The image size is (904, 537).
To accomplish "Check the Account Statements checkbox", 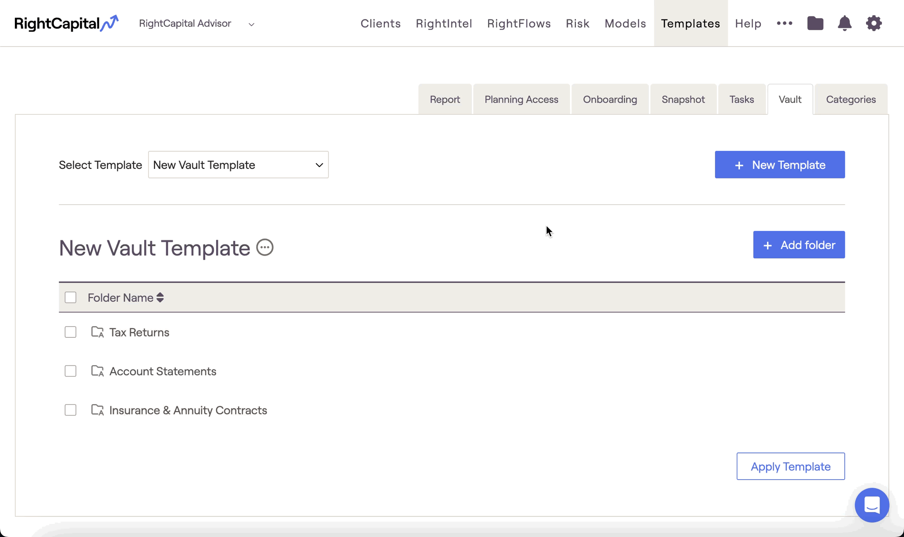I will 71,371.
